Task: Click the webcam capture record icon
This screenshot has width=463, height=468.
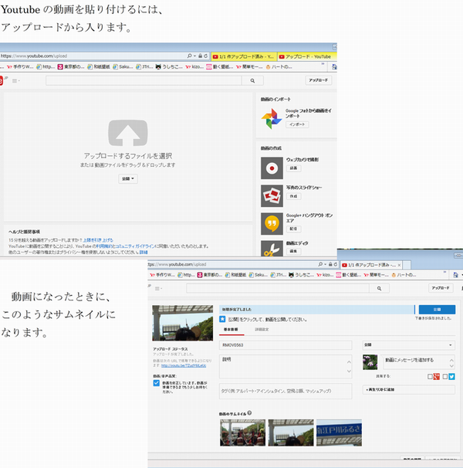Action: pos(272,168)
